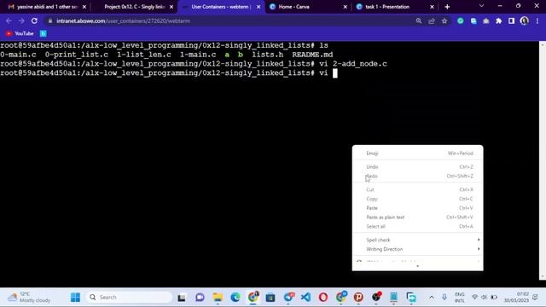This screenshot has width=546, height=307.
Task: Click the terminal page vertical scrollbar
Action: coord(543,160)
